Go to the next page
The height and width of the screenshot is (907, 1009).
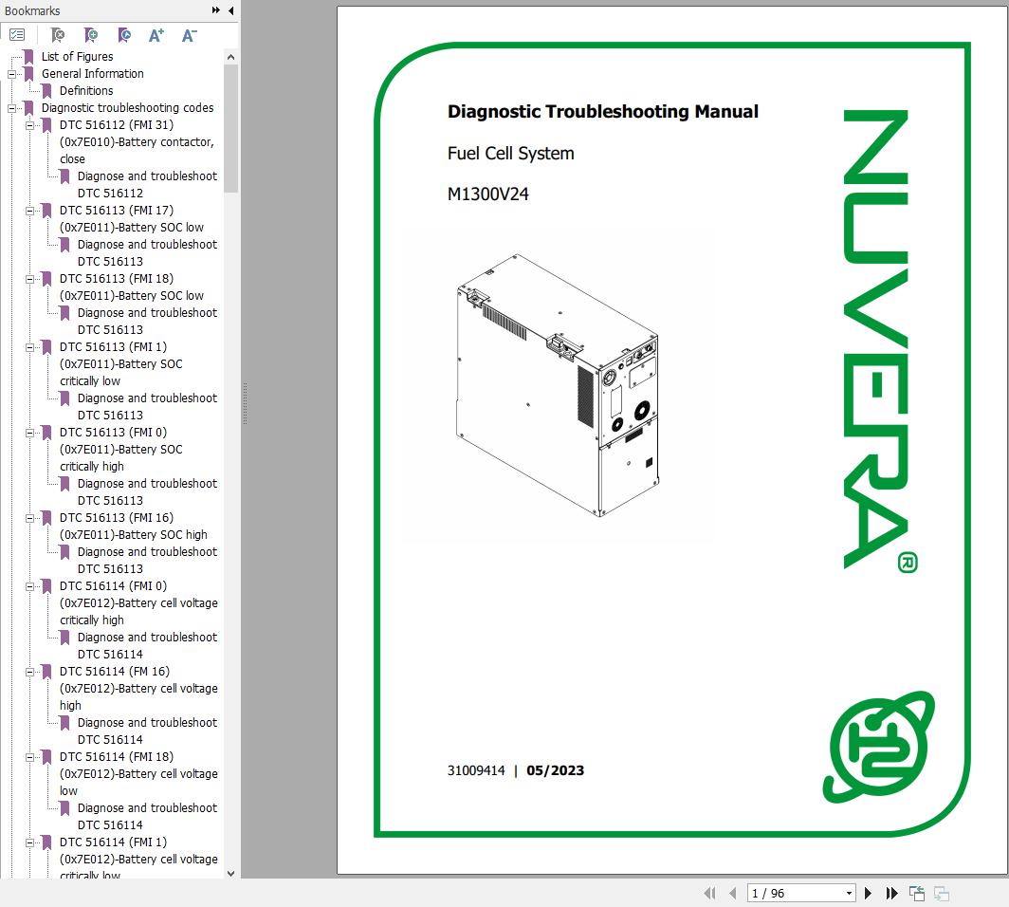868,893
